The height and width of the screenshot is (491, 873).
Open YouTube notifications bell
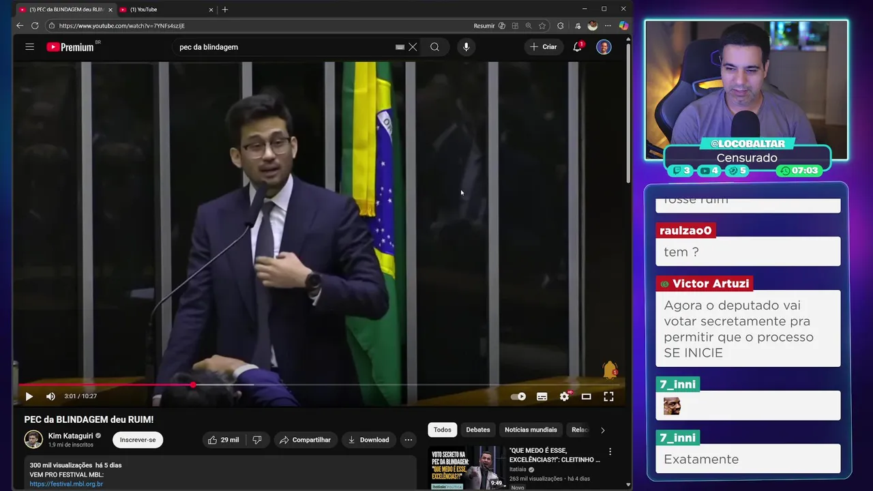pyautogui.click(x=578, y=46)
